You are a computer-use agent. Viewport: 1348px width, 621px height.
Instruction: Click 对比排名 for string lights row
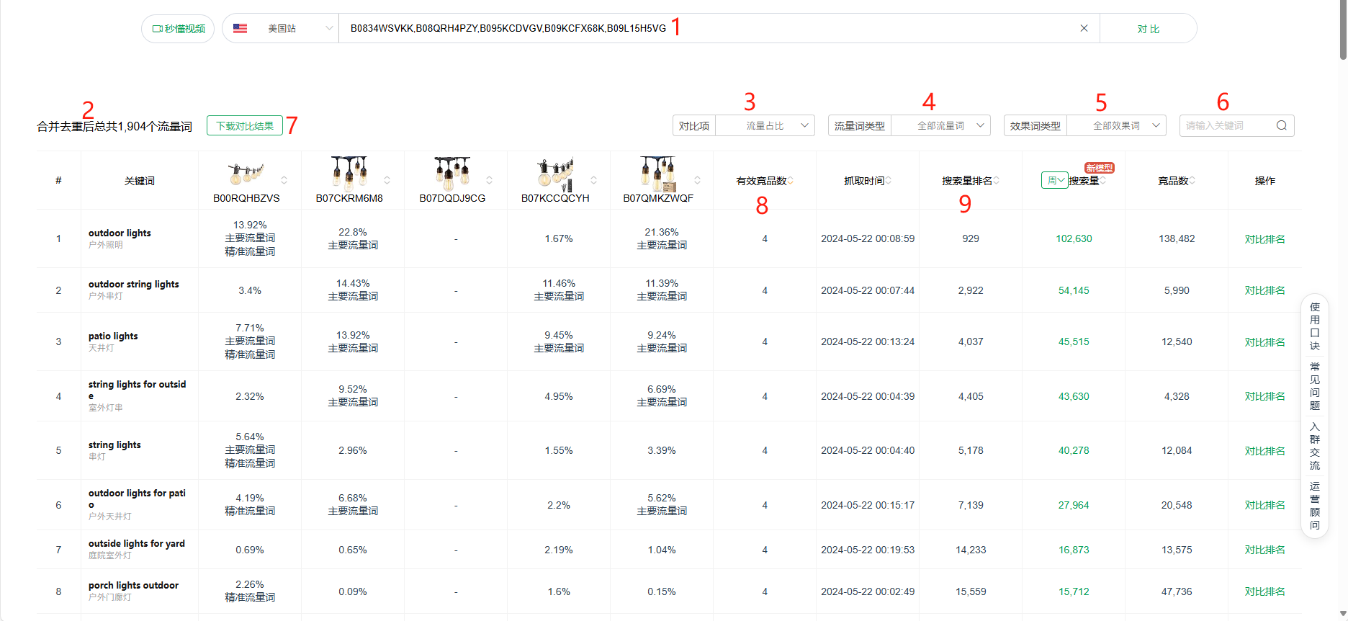pos(1264,450)
